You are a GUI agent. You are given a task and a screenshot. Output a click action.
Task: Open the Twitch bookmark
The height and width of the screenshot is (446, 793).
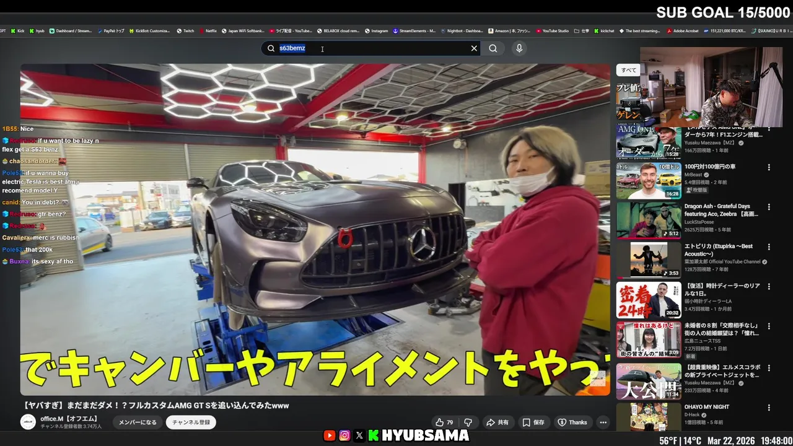coord(185,30)
